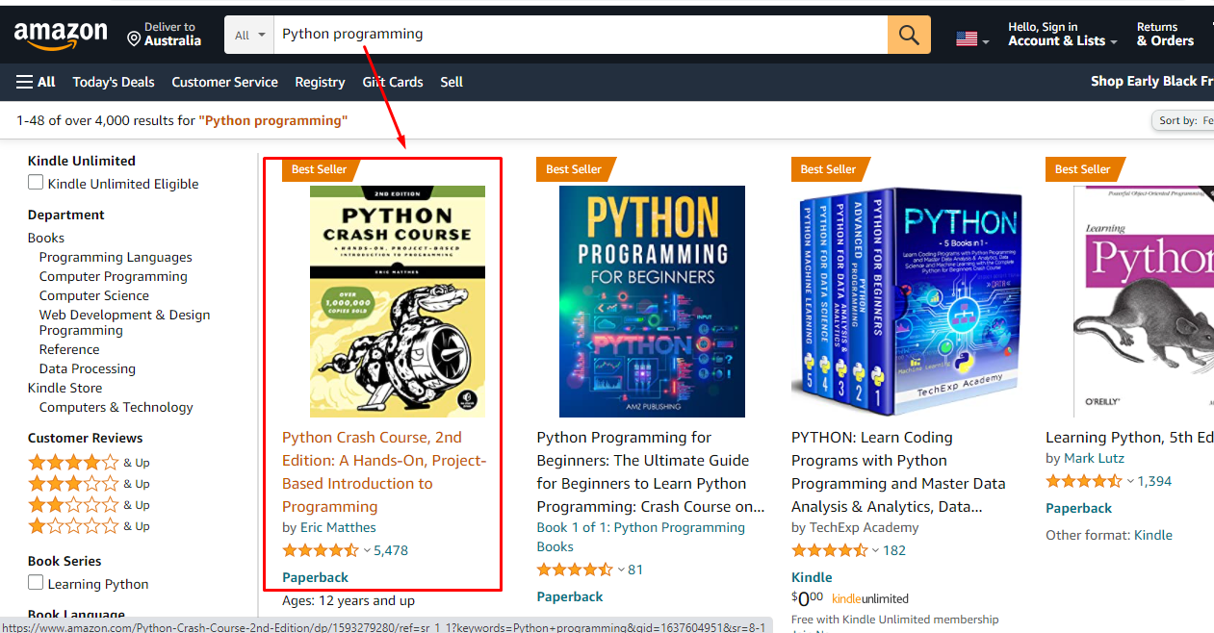This screenshot has height=633, width=1214.
Task: Click the Learning Python star rating
Action: (1084, 481)
